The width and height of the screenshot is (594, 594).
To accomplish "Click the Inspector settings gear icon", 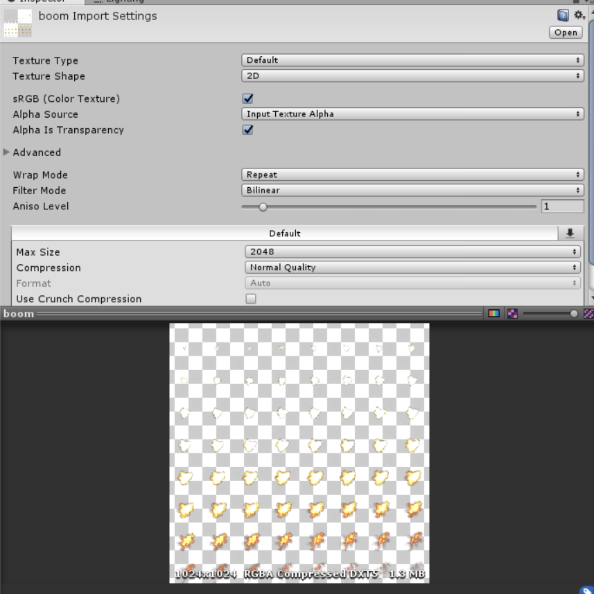I will pos(579,15).
